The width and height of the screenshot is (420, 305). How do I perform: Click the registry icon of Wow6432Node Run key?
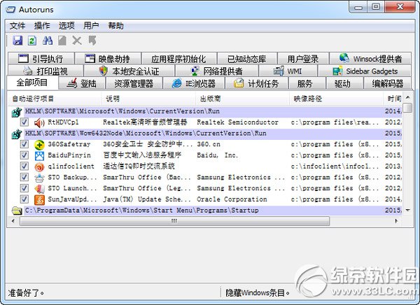[17, 134]
